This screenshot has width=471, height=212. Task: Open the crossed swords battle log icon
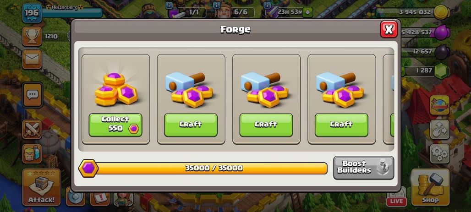(32, 130)
